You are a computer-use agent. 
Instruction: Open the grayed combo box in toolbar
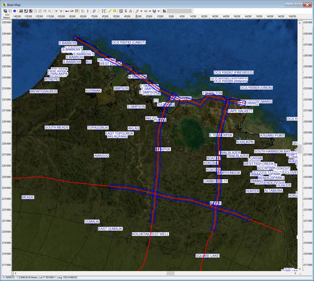pos(179,11)
